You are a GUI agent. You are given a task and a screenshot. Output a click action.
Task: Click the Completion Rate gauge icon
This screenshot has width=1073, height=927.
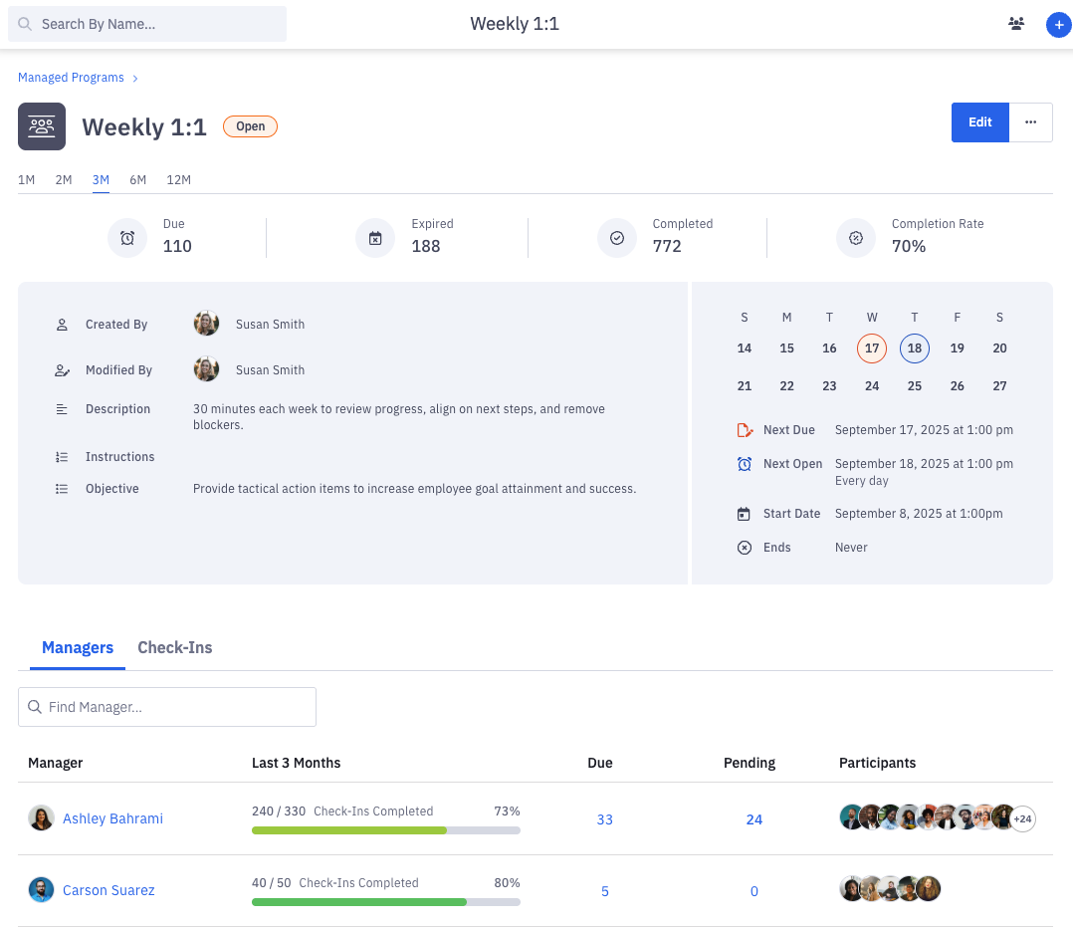856,238
